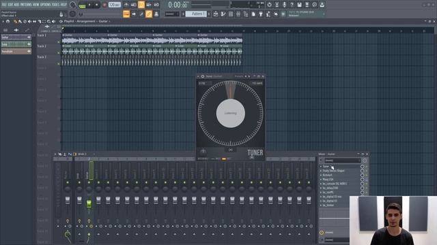This screenshot has height=245, width=437.
Task: Open the OPTIONS menu
Action: coord(46,5)
